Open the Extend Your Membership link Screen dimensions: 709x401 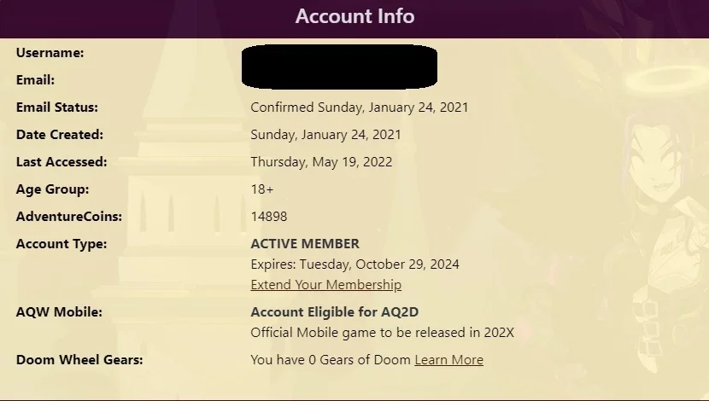(x=326, y=285)
